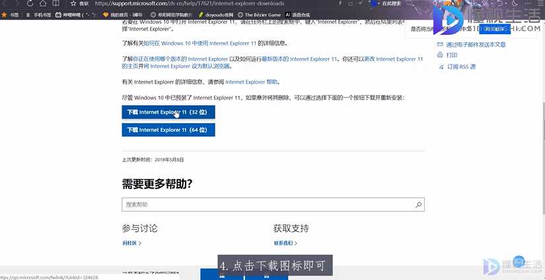Click the address bar showing support.microsoft.com

(190, 3)
